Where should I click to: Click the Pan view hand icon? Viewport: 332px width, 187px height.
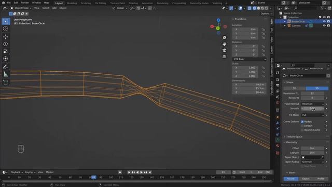[224, 44]
